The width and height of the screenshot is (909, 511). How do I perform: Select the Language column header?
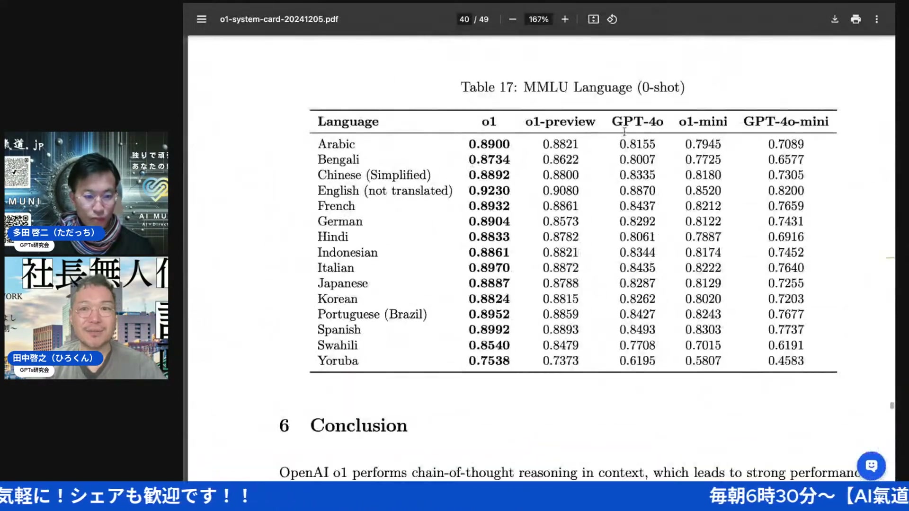click(x=348, y=122)
